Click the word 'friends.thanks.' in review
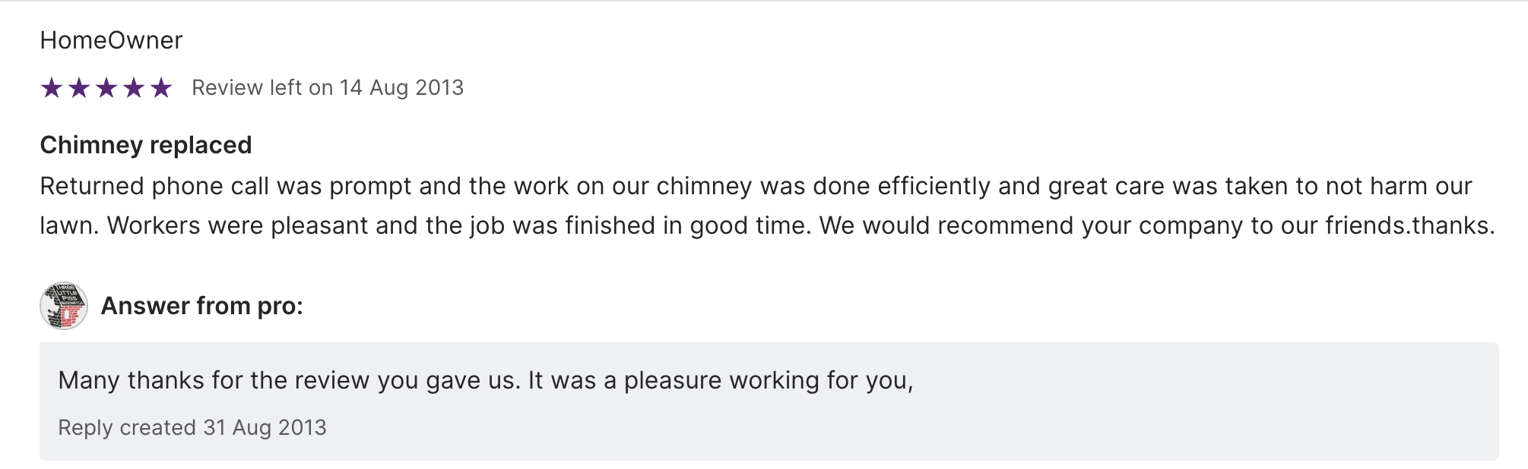1528x469 pixels. pyautogui.click(x=1409, y=225)
